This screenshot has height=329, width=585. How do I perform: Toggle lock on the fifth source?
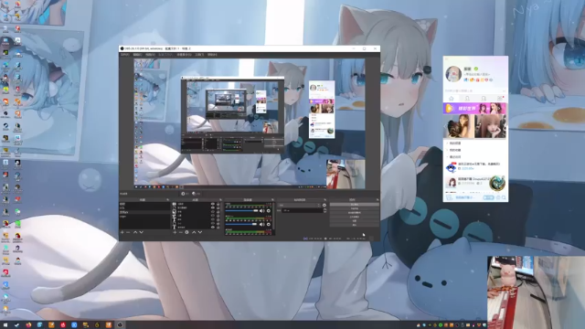point(218,219)
